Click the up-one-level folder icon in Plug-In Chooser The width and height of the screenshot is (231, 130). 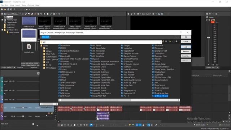pos(163,42)
